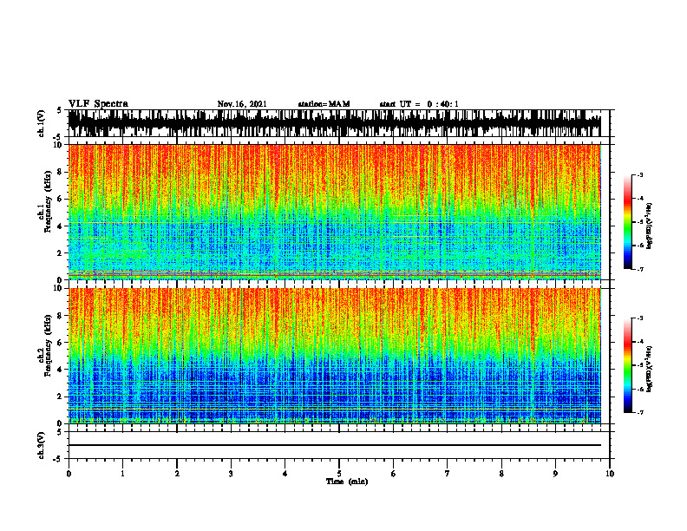Click the time axis tick label "2"
This screenshot has height=531, width=687.
pos(177,474)
